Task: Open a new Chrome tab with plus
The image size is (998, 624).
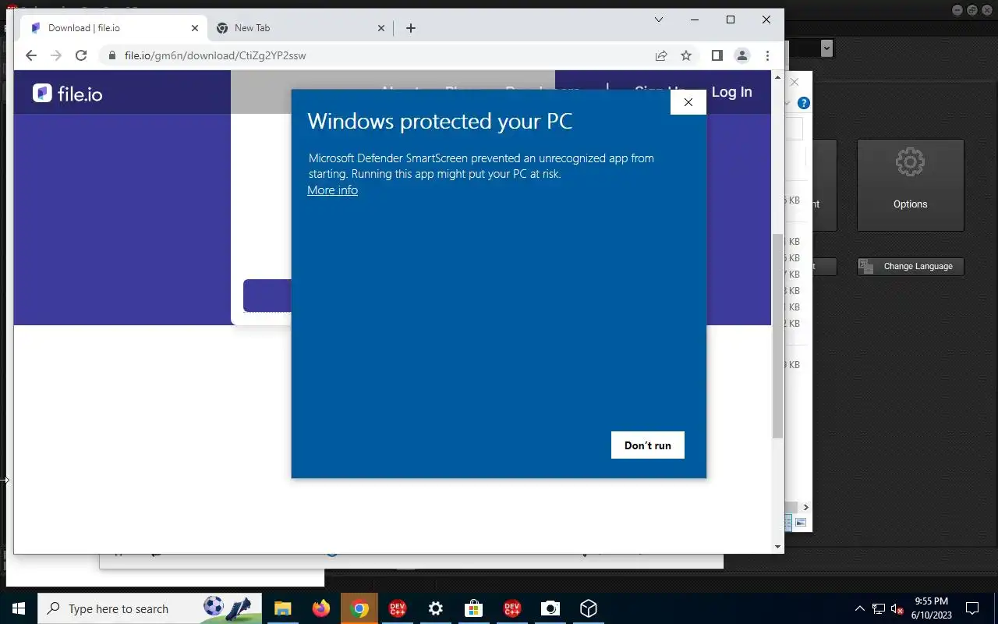Action: click(411, 28)
